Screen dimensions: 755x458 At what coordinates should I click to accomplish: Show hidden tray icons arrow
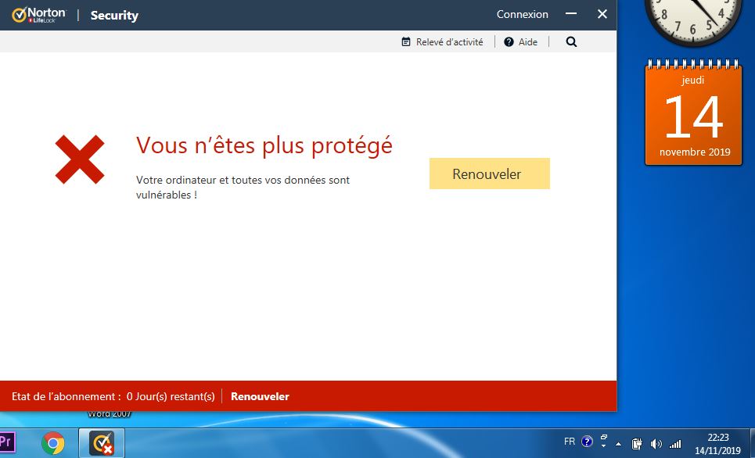[x=619, y=444]
